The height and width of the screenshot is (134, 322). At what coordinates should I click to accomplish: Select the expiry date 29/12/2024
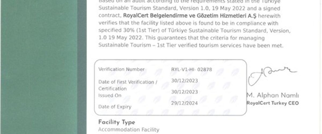[184, 103]
